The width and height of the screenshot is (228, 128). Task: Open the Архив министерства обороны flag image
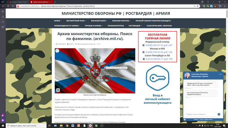click(x=95, y=71)
